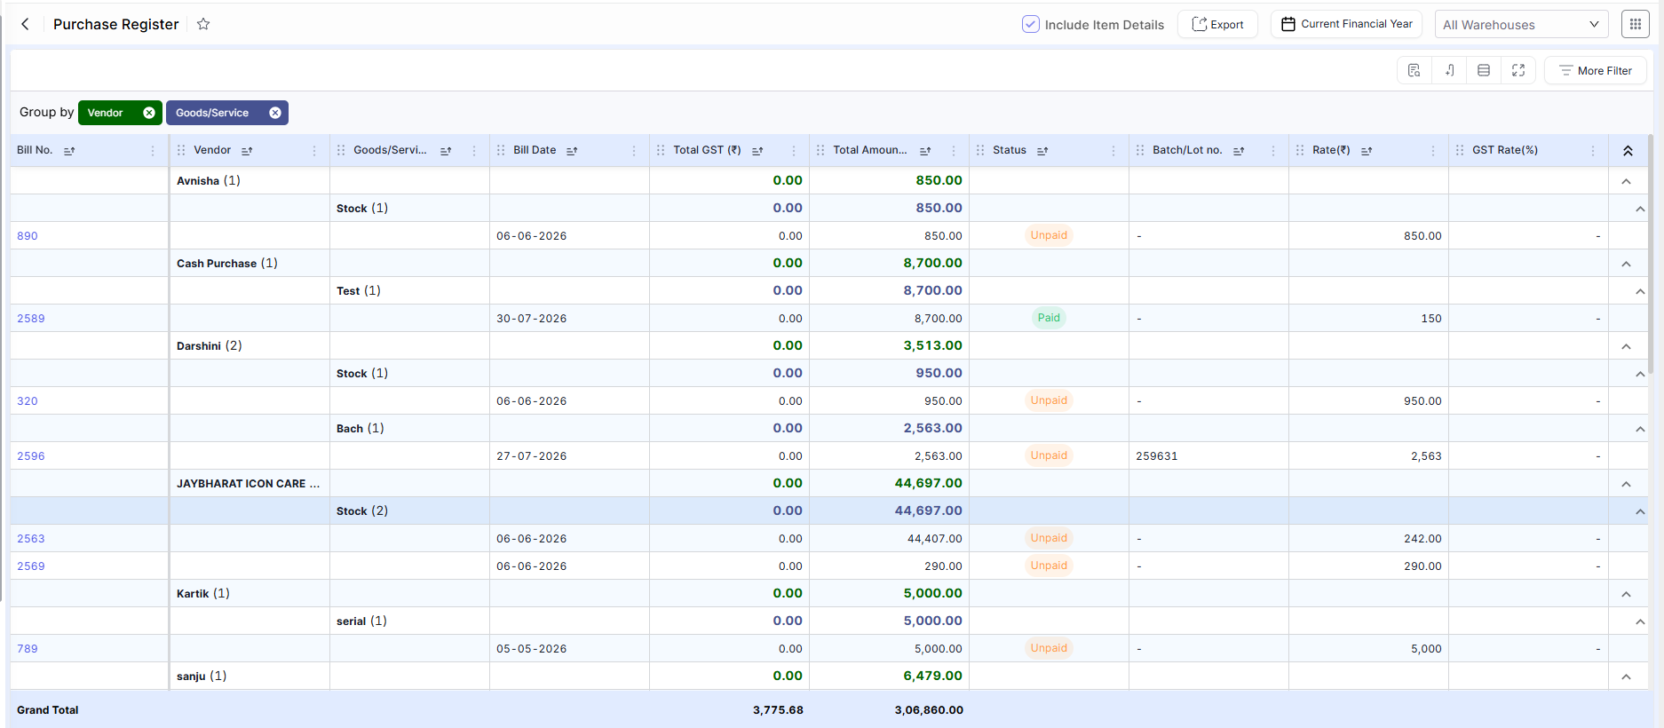The width and height of the screenshot is (1664, 728).
Task: Remove the Vendor group-by chip
Action: (149, 113)
